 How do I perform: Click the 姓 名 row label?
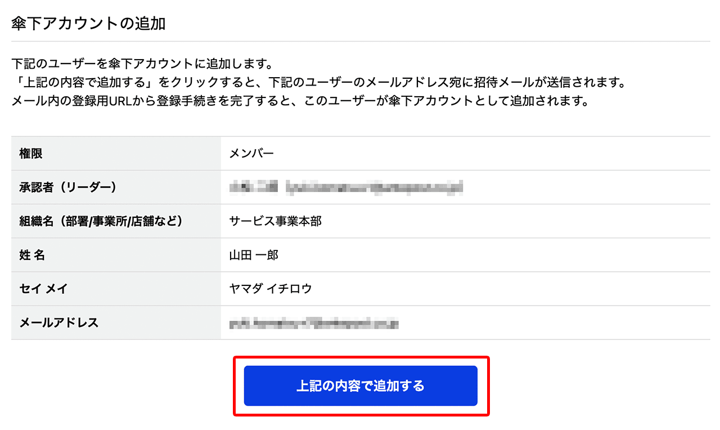point(32,255)
